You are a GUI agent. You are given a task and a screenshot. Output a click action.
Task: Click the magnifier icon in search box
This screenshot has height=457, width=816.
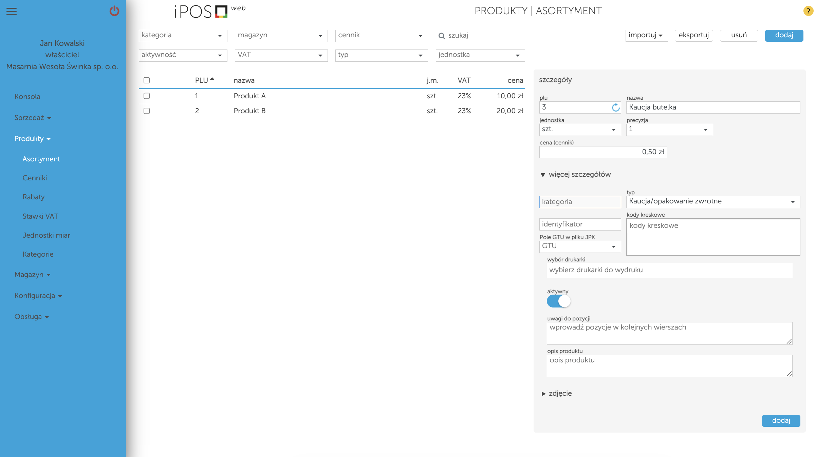pos(442,36)
